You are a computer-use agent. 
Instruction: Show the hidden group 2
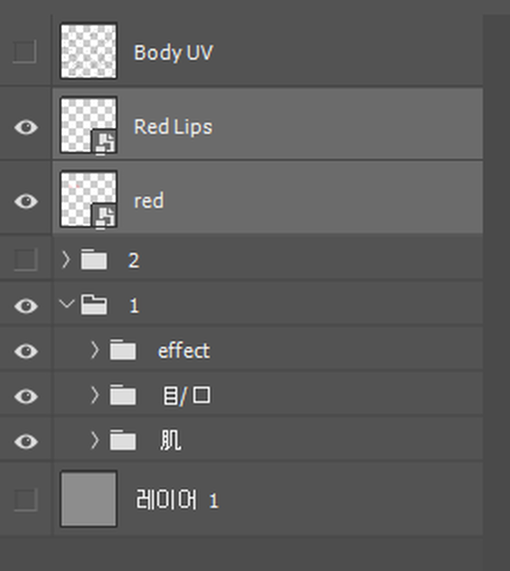pos(25,260)
